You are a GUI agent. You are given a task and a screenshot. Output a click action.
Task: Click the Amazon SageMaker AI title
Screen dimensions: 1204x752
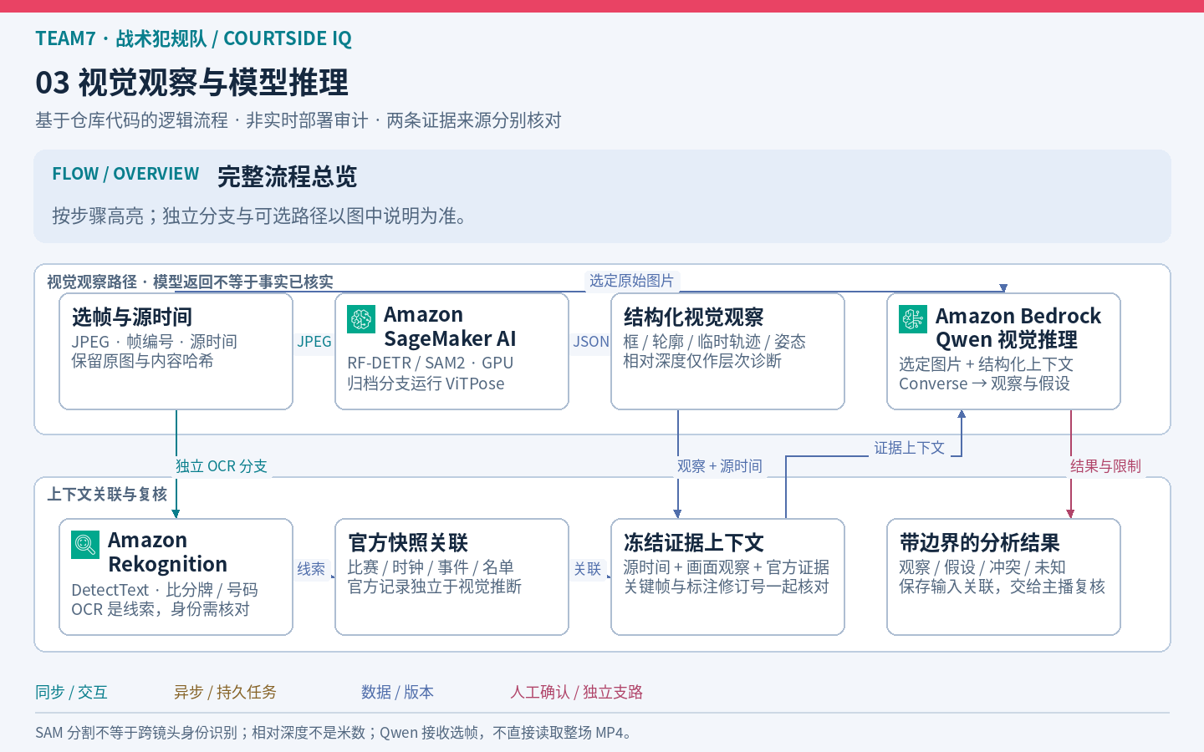(450, 327)
